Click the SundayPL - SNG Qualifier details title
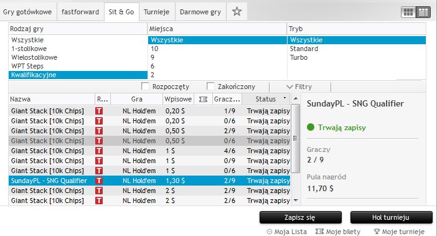437x236 pixels. (x=355, y=103)
